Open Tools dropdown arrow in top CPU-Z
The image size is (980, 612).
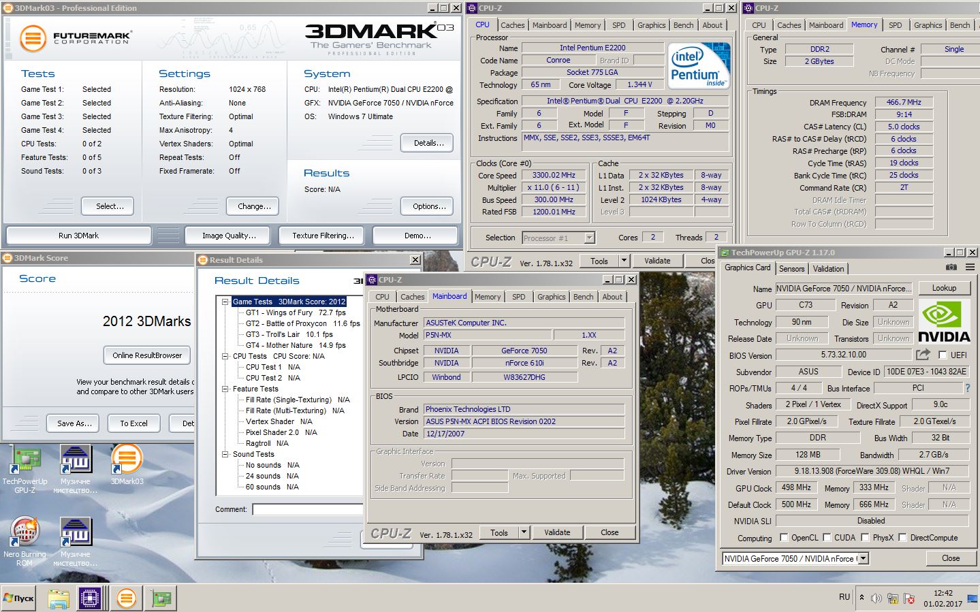click(624, 261)
